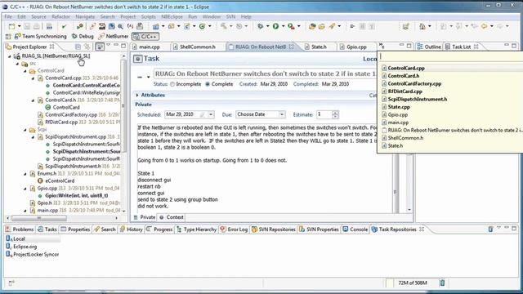Click the Forward navigation arrow in toolbar
This screenshot has width=523, height=294.
[x=499, y=26]
